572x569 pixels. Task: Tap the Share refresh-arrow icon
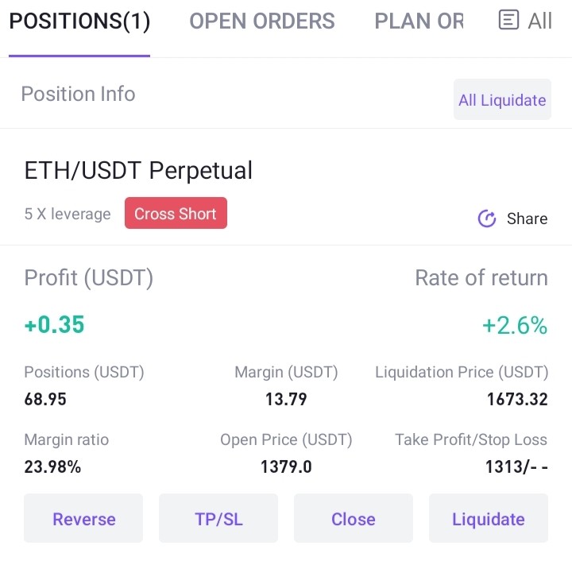point(487,219)
